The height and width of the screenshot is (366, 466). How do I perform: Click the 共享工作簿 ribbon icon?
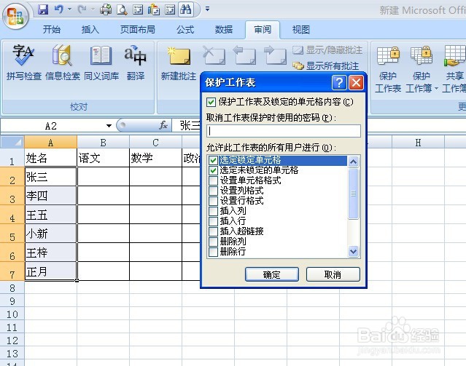tap(455, 70)
